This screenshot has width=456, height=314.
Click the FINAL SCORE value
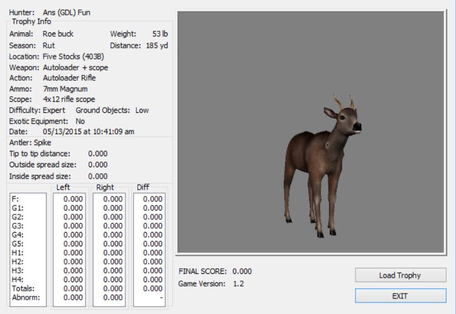pos(242,272)
